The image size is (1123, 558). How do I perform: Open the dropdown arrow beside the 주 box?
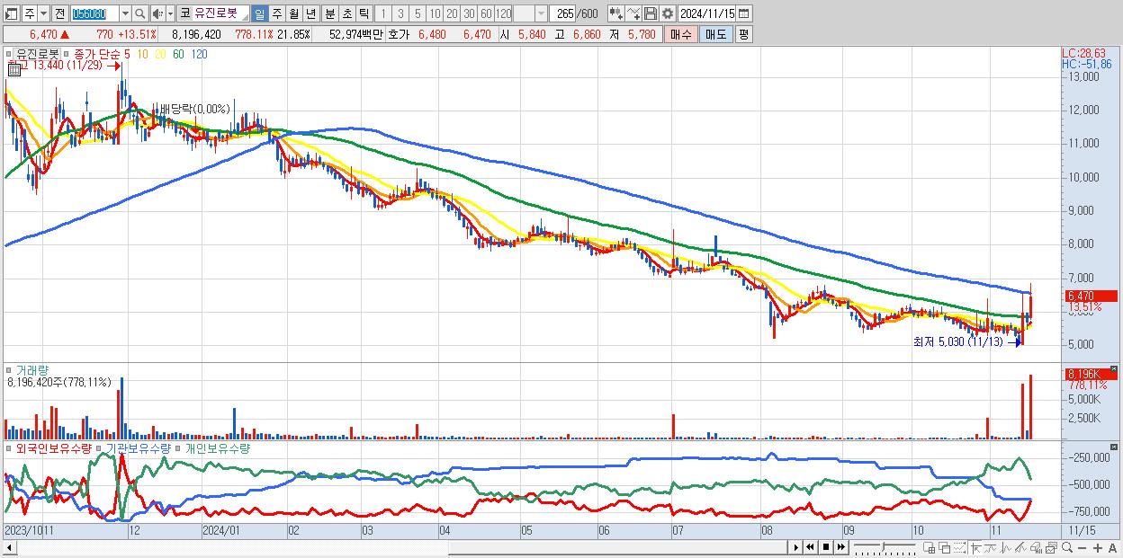tap(43, 14)
